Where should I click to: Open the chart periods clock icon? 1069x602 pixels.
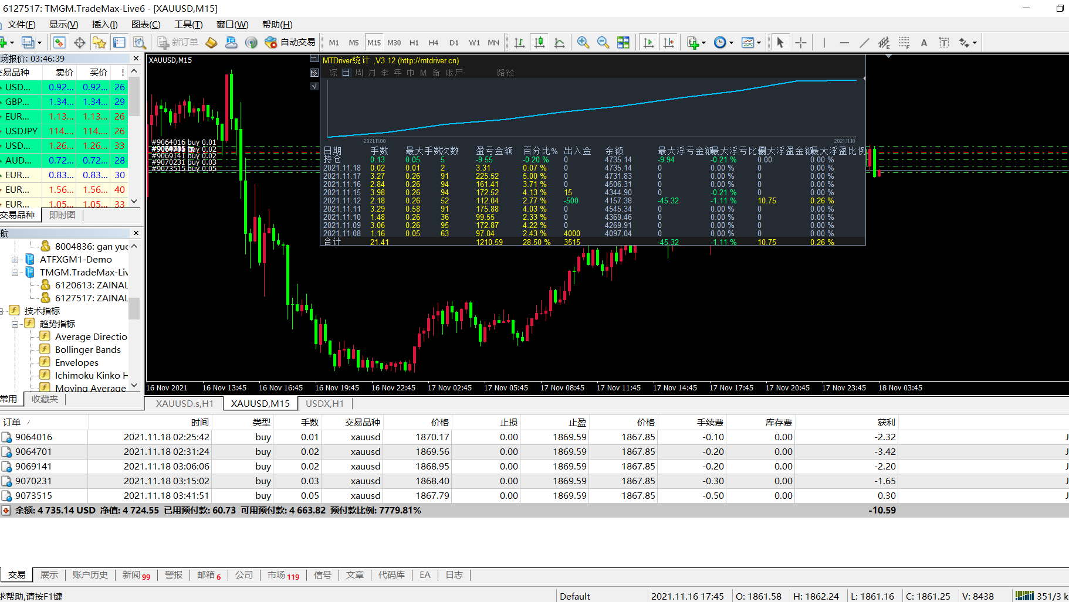[720, 42]
